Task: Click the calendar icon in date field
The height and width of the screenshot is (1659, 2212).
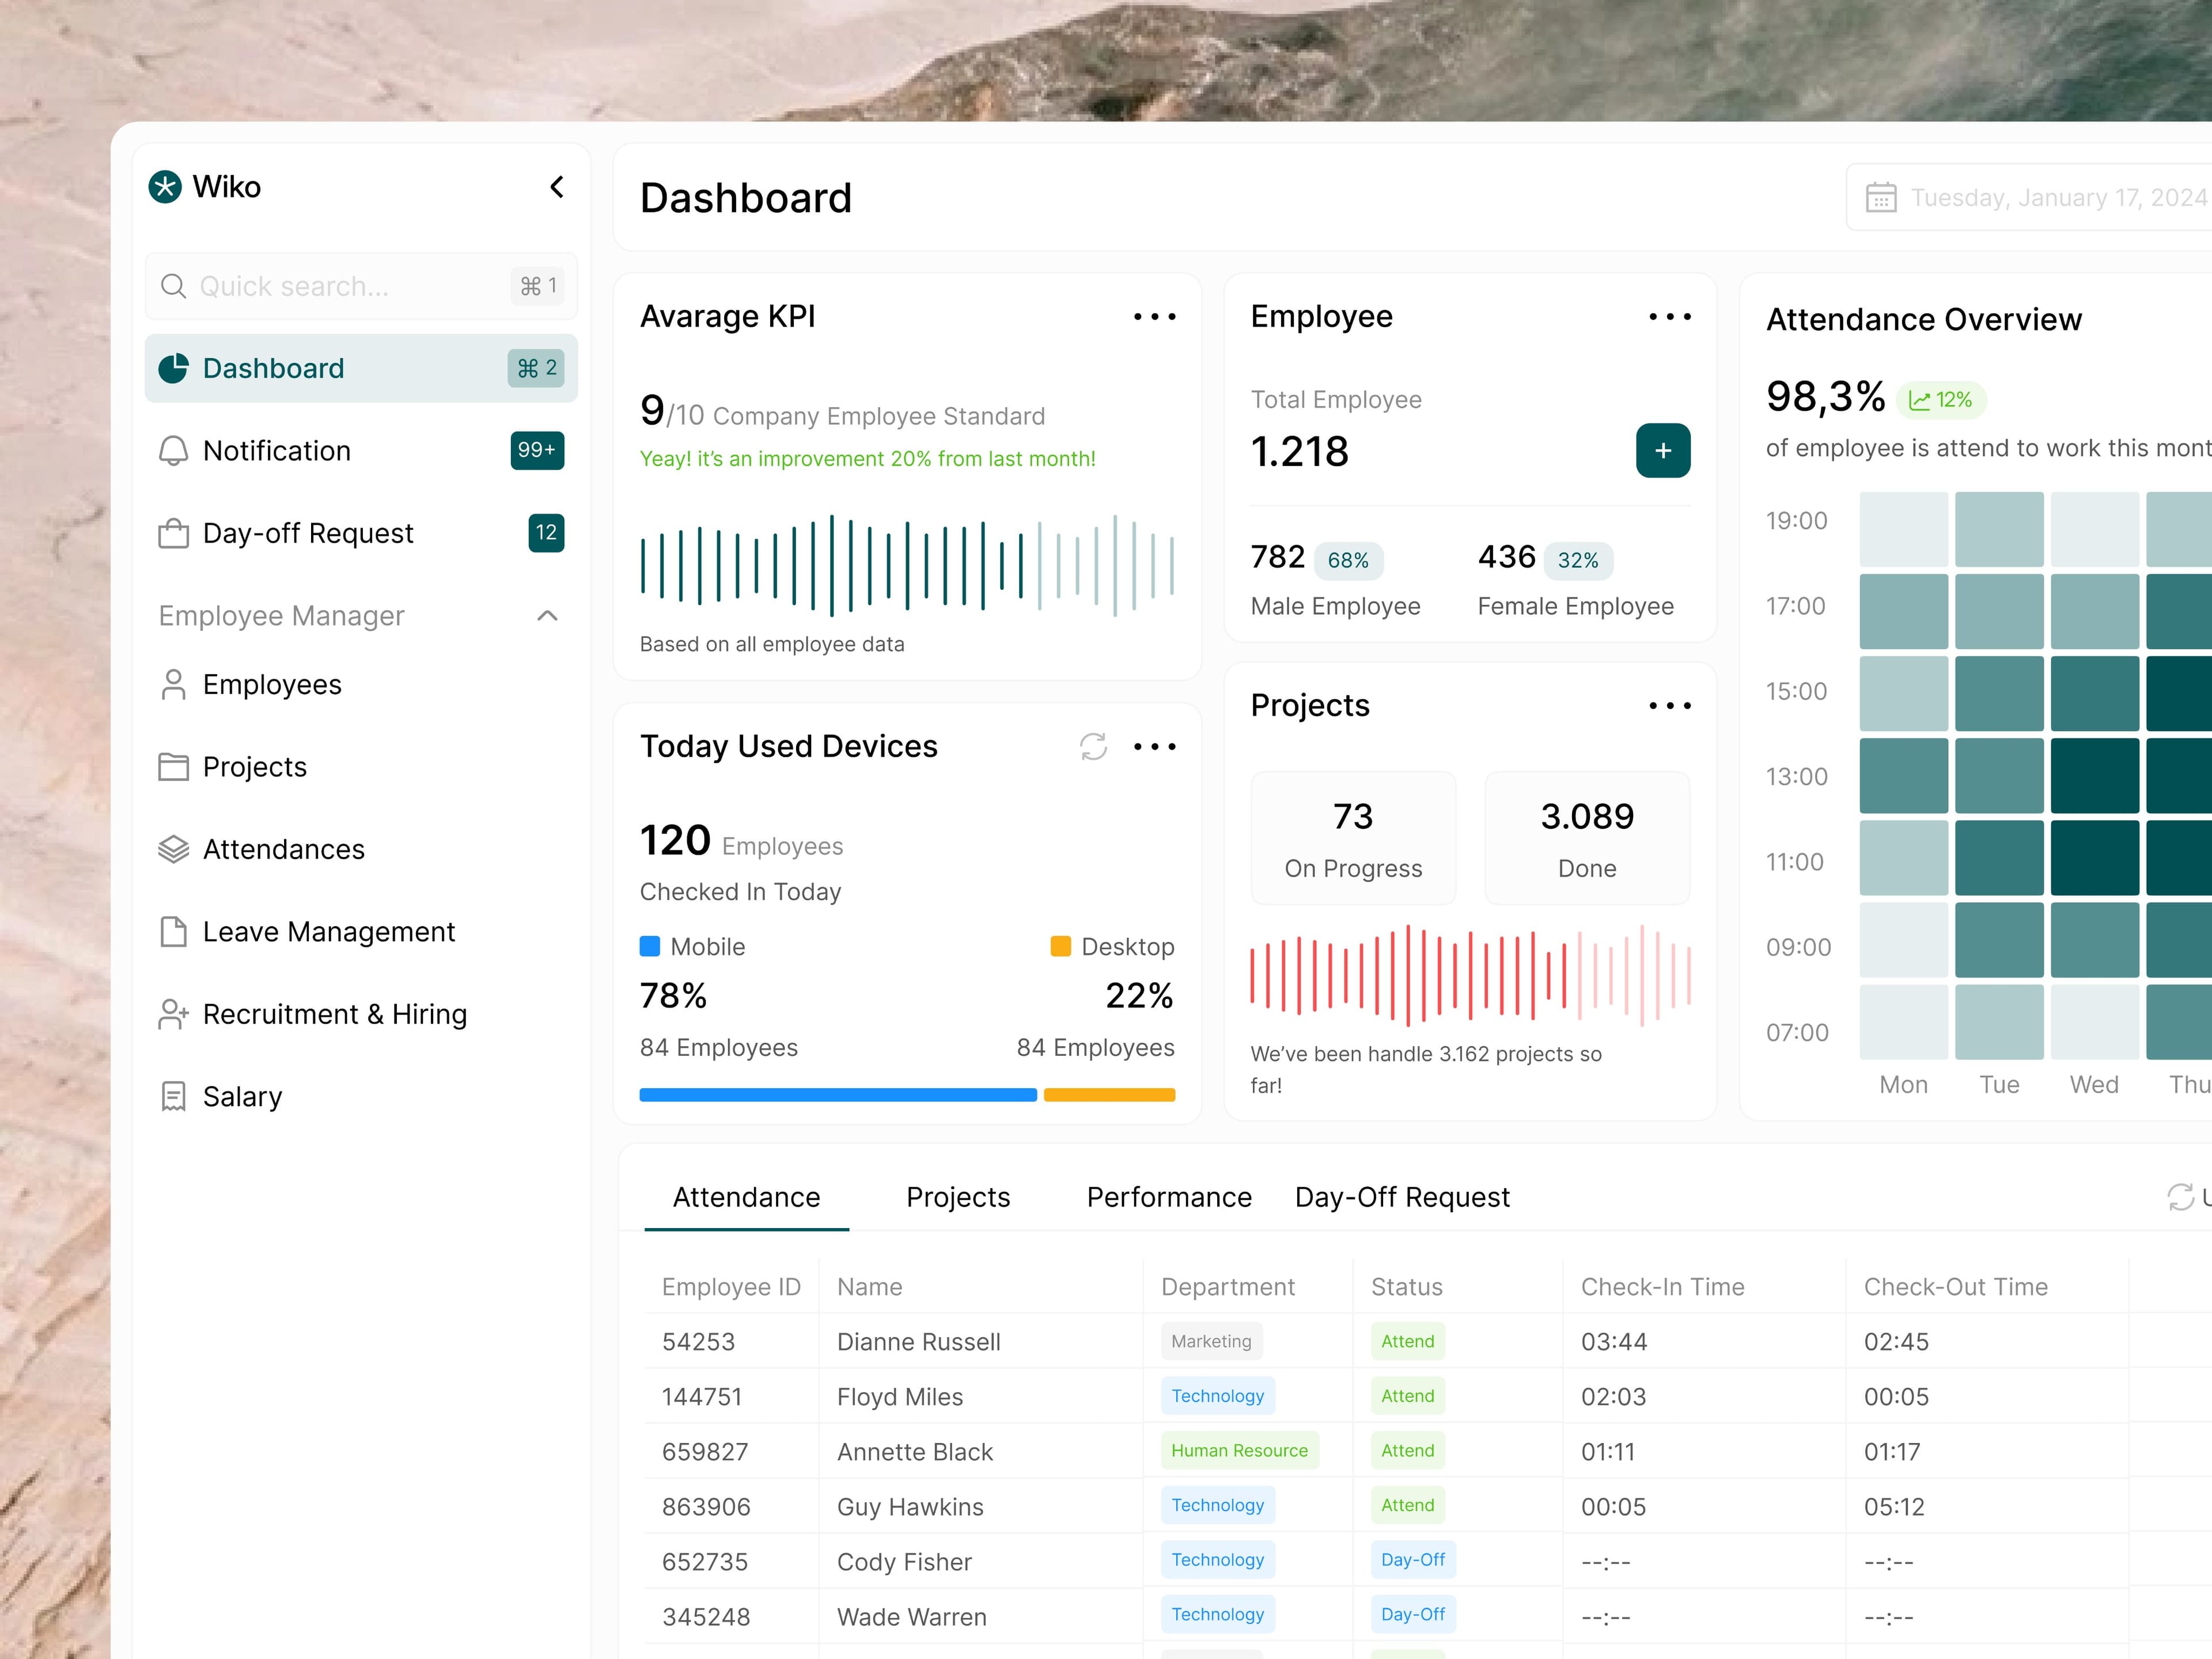Action: (x=1880, y=198)
